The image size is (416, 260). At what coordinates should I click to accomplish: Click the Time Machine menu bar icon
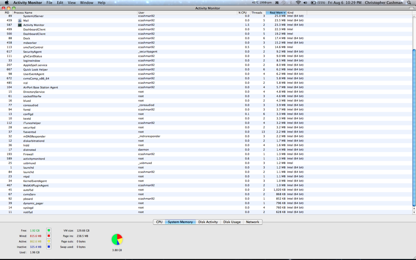284,3
